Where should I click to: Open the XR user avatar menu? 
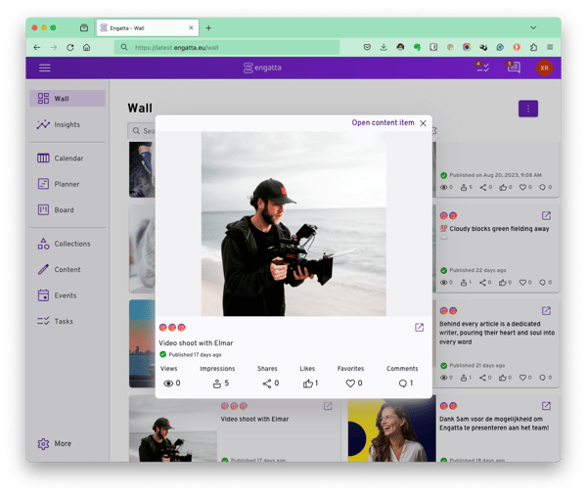544,68
